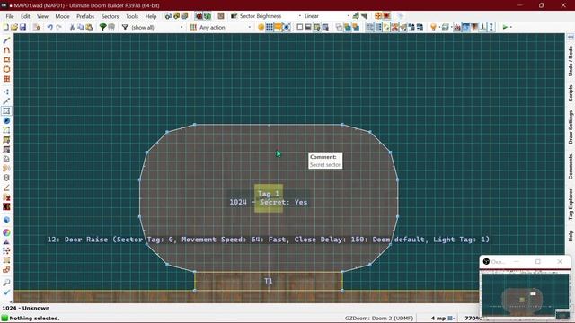Screen dimensions: 575x323
Task: Open the Tools menu
Action: click(132, 16)
